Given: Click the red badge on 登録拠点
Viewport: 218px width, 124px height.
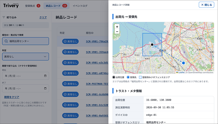Looking at the screenshot, I should pyautogui.click(x=38, y=6).
